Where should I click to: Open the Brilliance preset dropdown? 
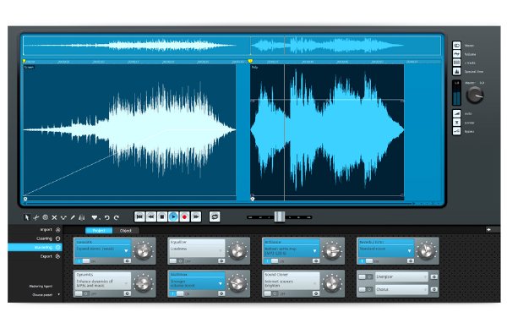tap(314, 251)
